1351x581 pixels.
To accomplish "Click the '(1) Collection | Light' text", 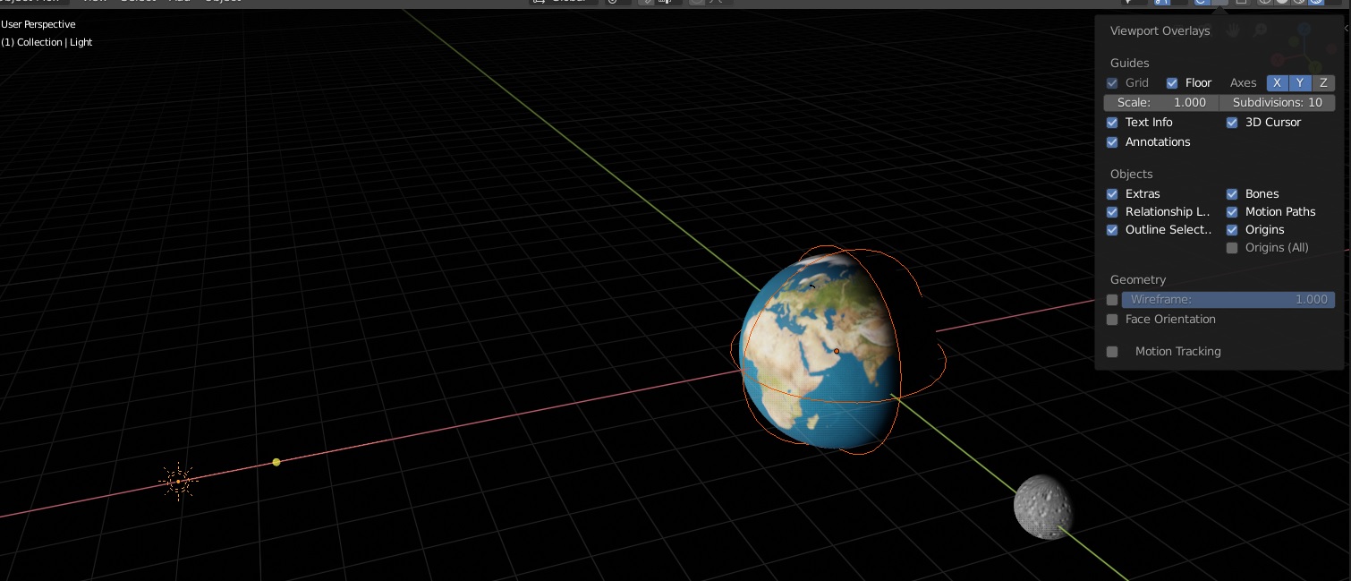I will [x=47, y=42].
